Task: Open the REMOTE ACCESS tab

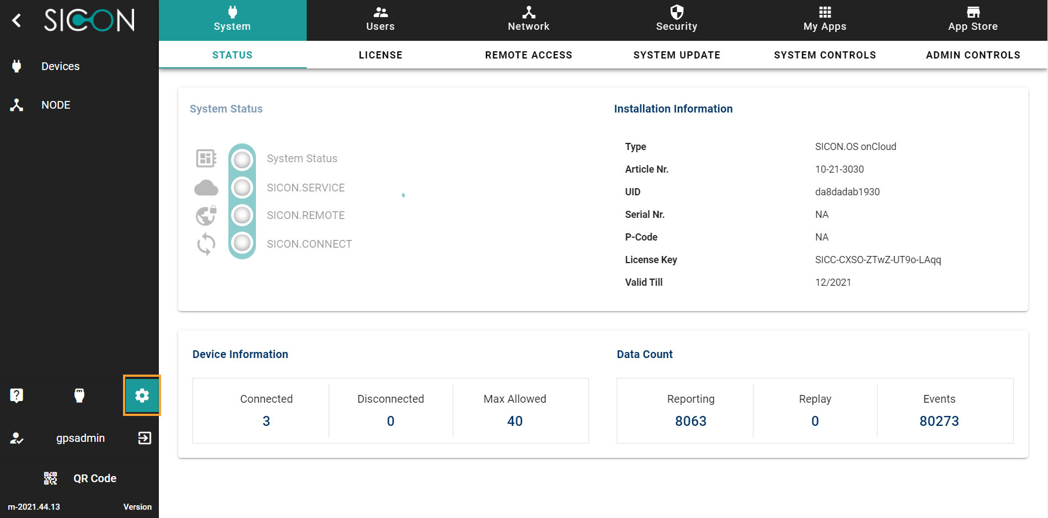Action: pyautogui.click(x=528, y=55)
